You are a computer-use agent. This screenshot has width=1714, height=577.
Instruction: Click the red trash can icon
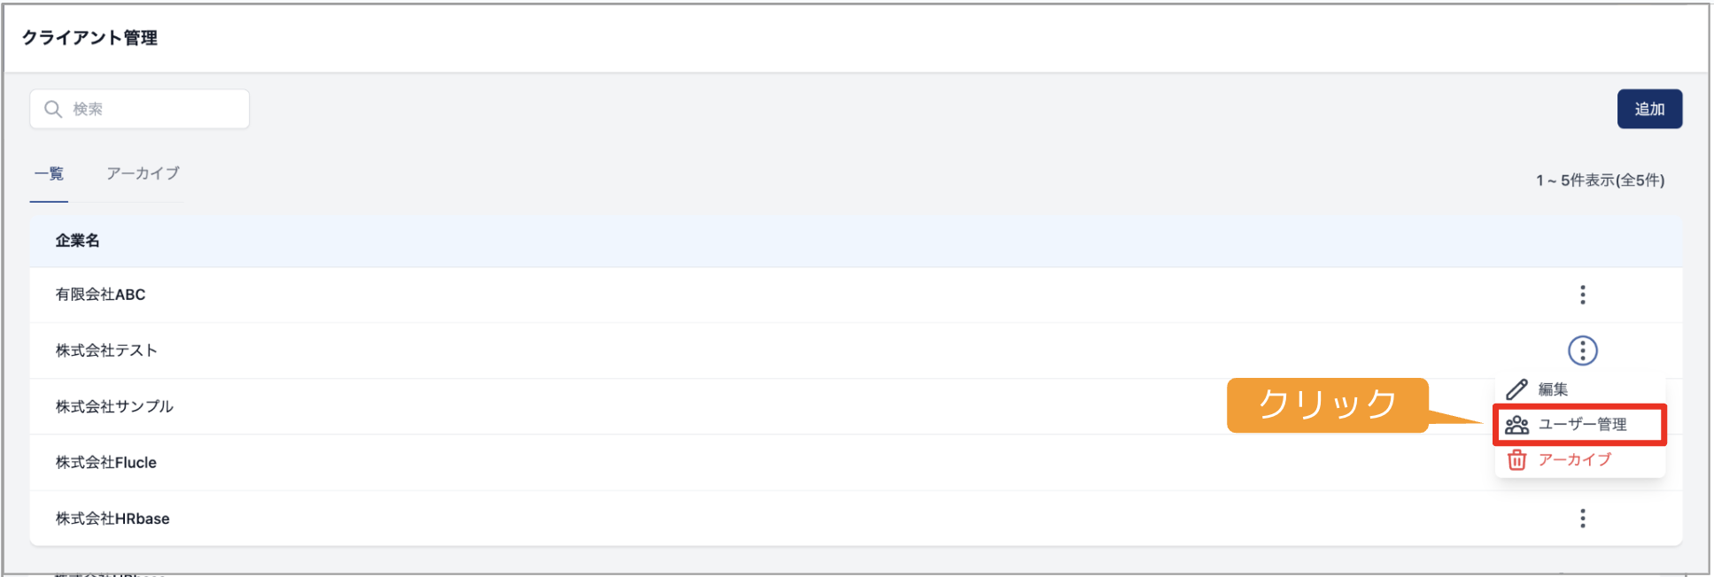click(1516, 460)
